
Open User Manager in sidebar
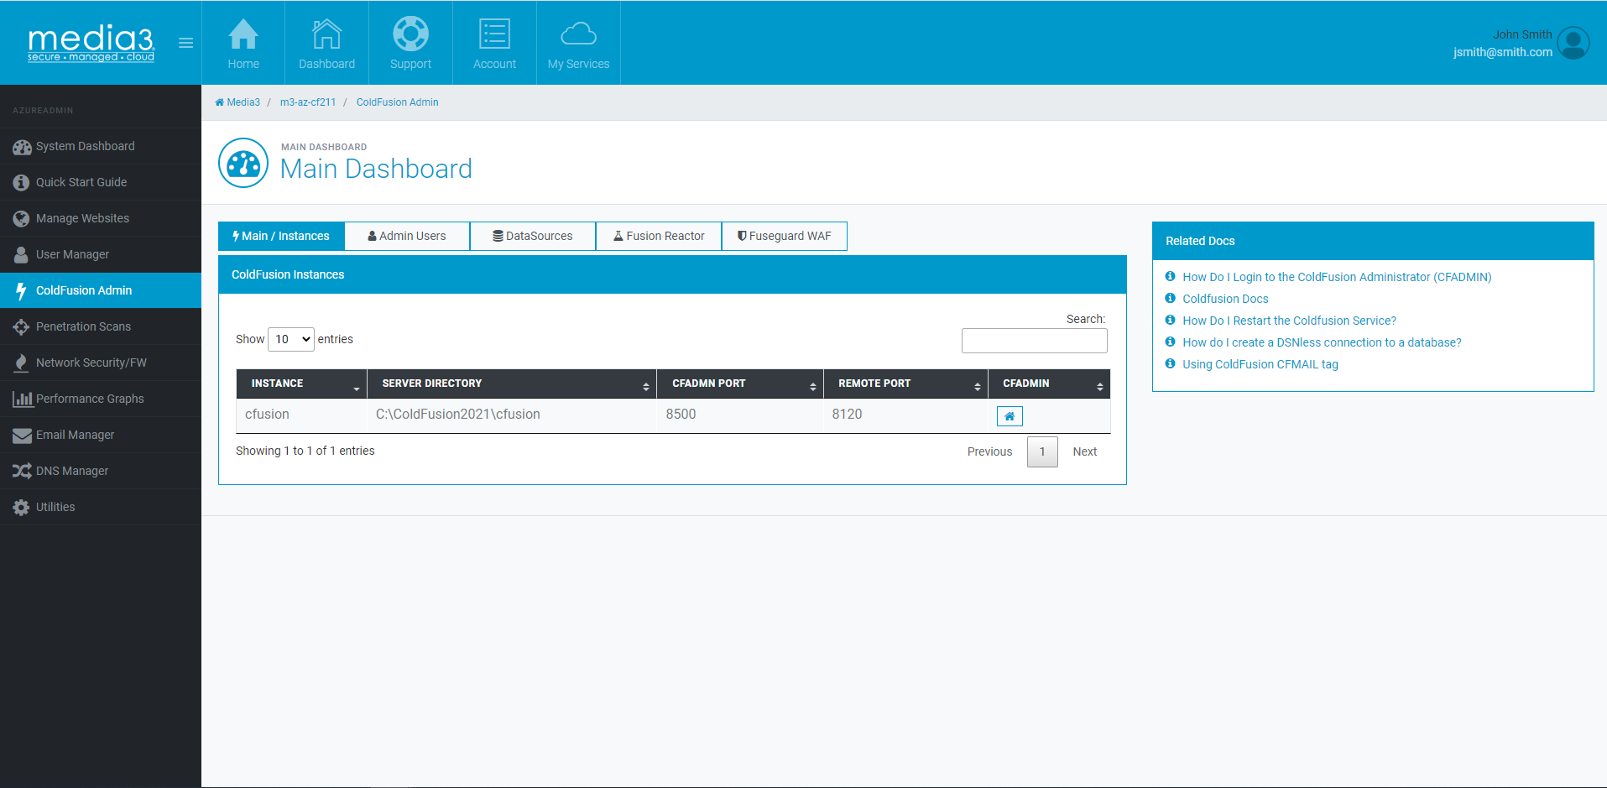click(101, 254)
